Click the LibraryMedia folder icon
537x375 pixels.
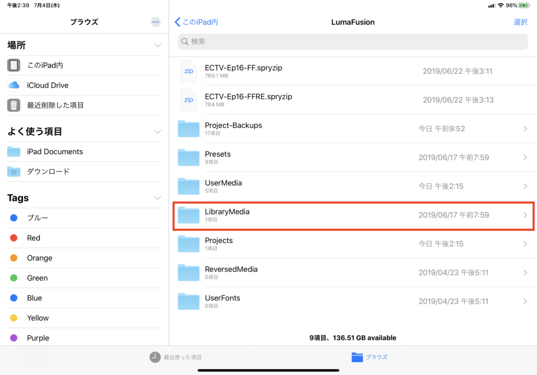click(188, 215)
